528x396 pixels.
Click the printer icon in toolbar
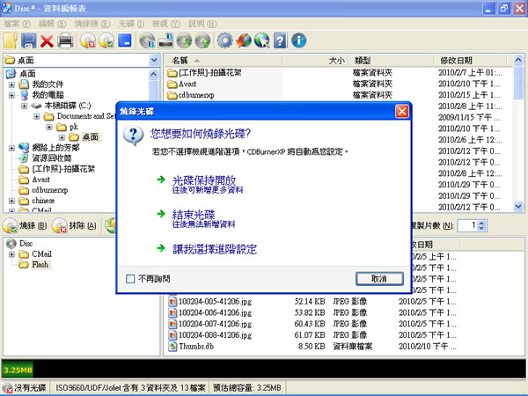click(65, 40)
